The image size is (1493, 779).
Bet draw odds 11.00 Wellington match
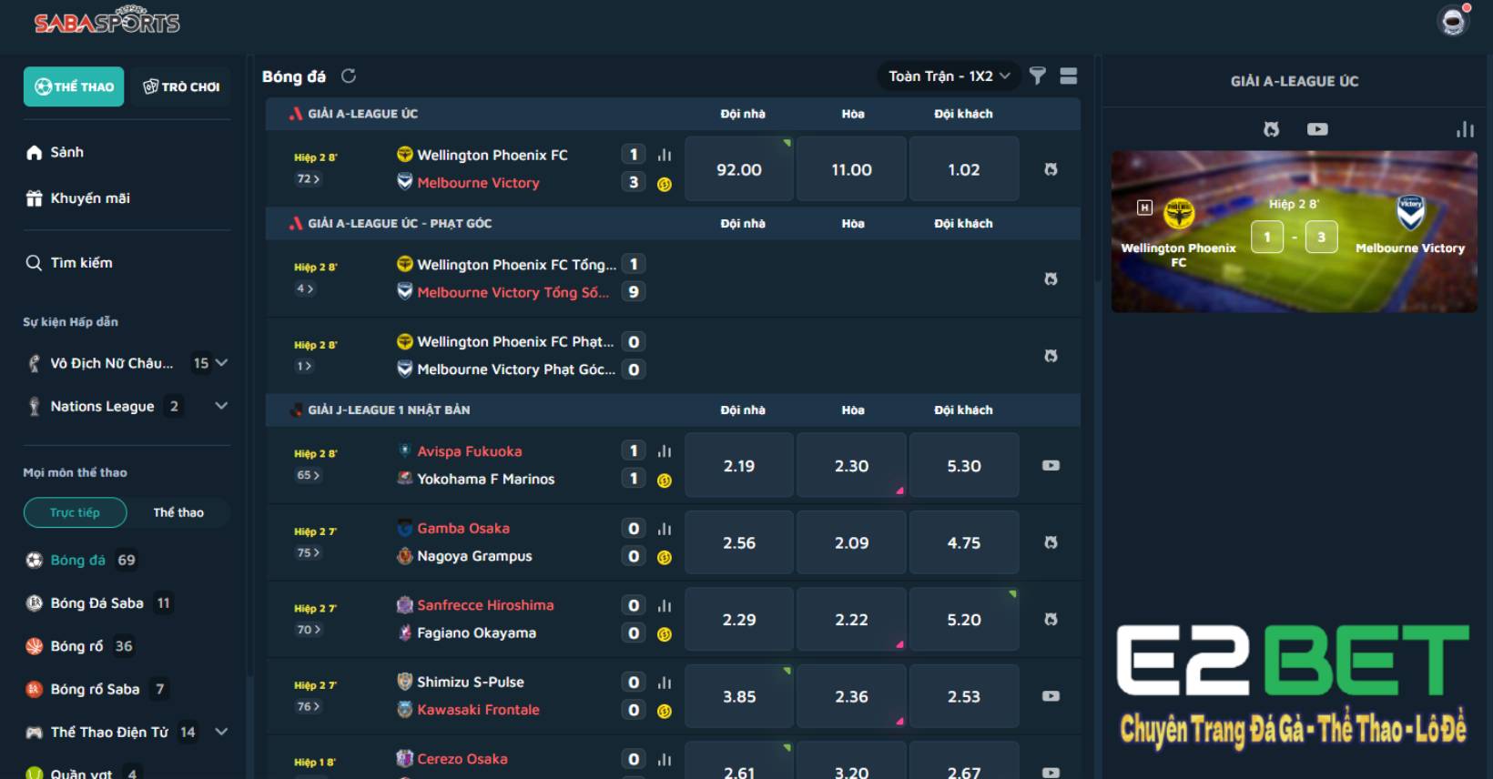point(852,169)
